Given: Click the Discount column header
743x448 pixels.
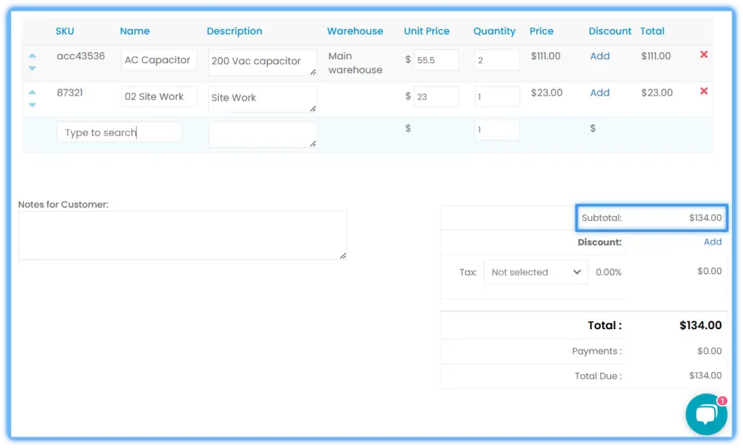Looking at the screenshot, I should [x=609, y=31].
